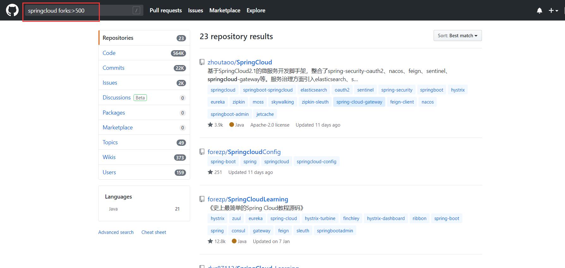Click the 12.8k star count

pyautogui.click(x=217, y=241)
